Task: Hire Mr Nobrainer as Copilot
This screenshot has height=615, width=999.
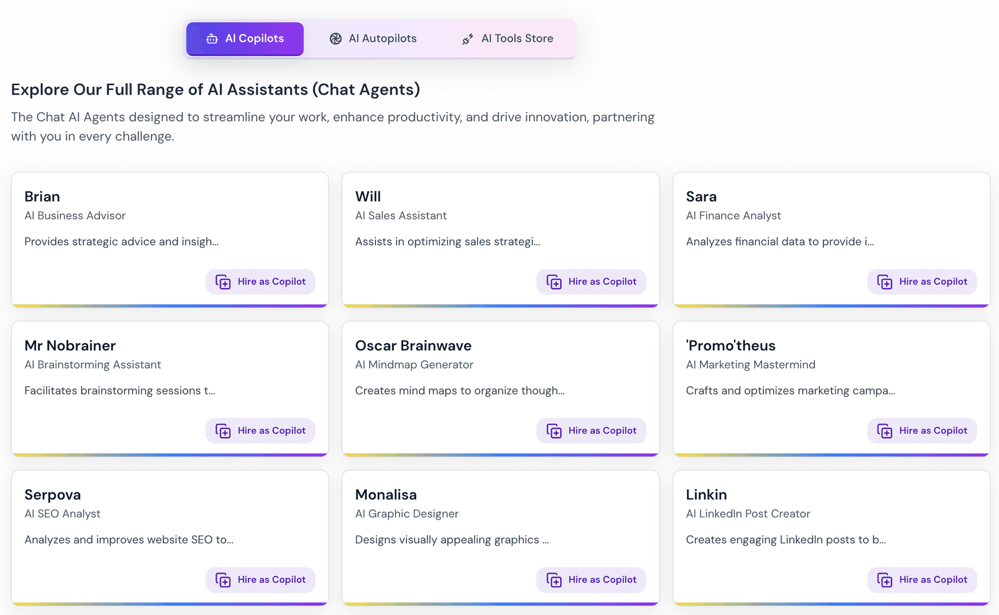Action: point(260,430)
